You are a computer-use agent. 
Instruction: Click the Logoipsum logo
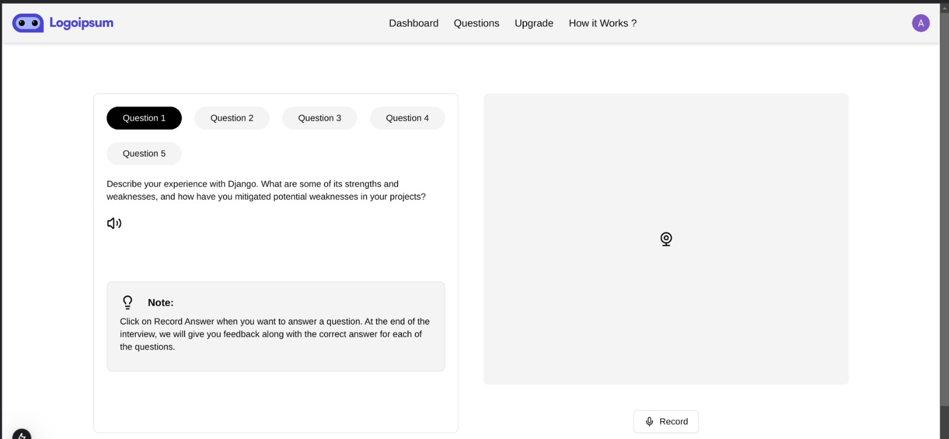(x=63, y=23)
